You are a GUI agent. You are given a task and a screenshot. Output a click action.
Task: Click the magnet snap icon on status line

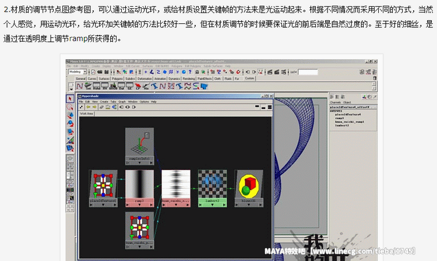(x=238, y=72)
